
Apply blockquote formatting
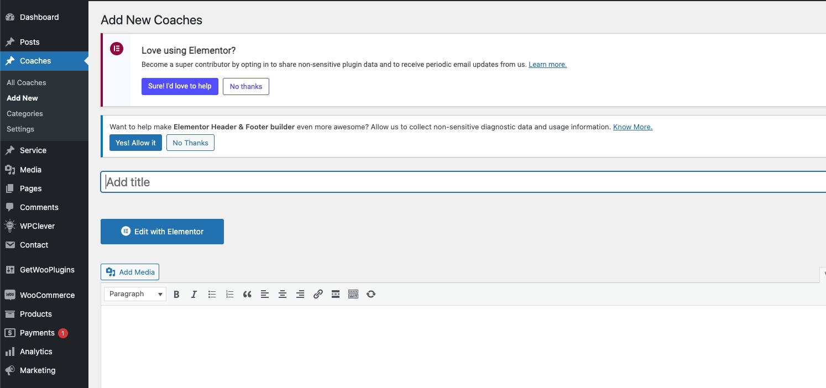tap(247, 295)
